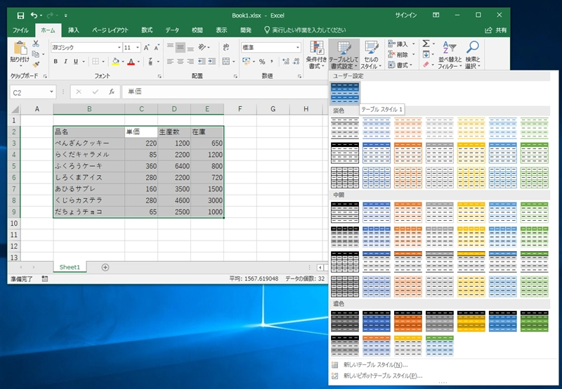The width and height of the screenshot is (562, 389).
Task: Open Find and Select magnifier
Action: click(x=473, y=55)
